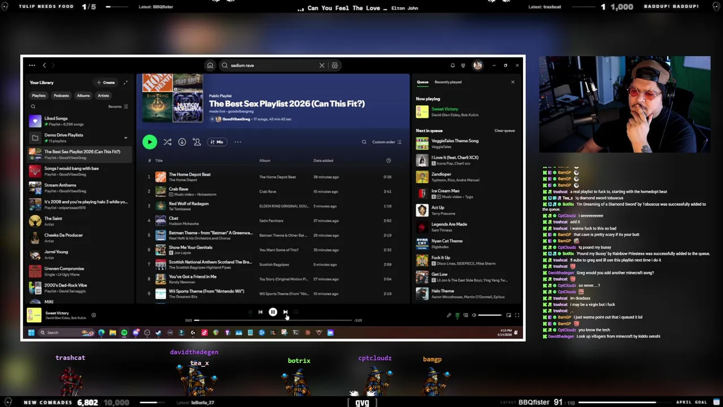Adjust the volume slider
This screenshot has height=407, width=723.
(490, 315)
